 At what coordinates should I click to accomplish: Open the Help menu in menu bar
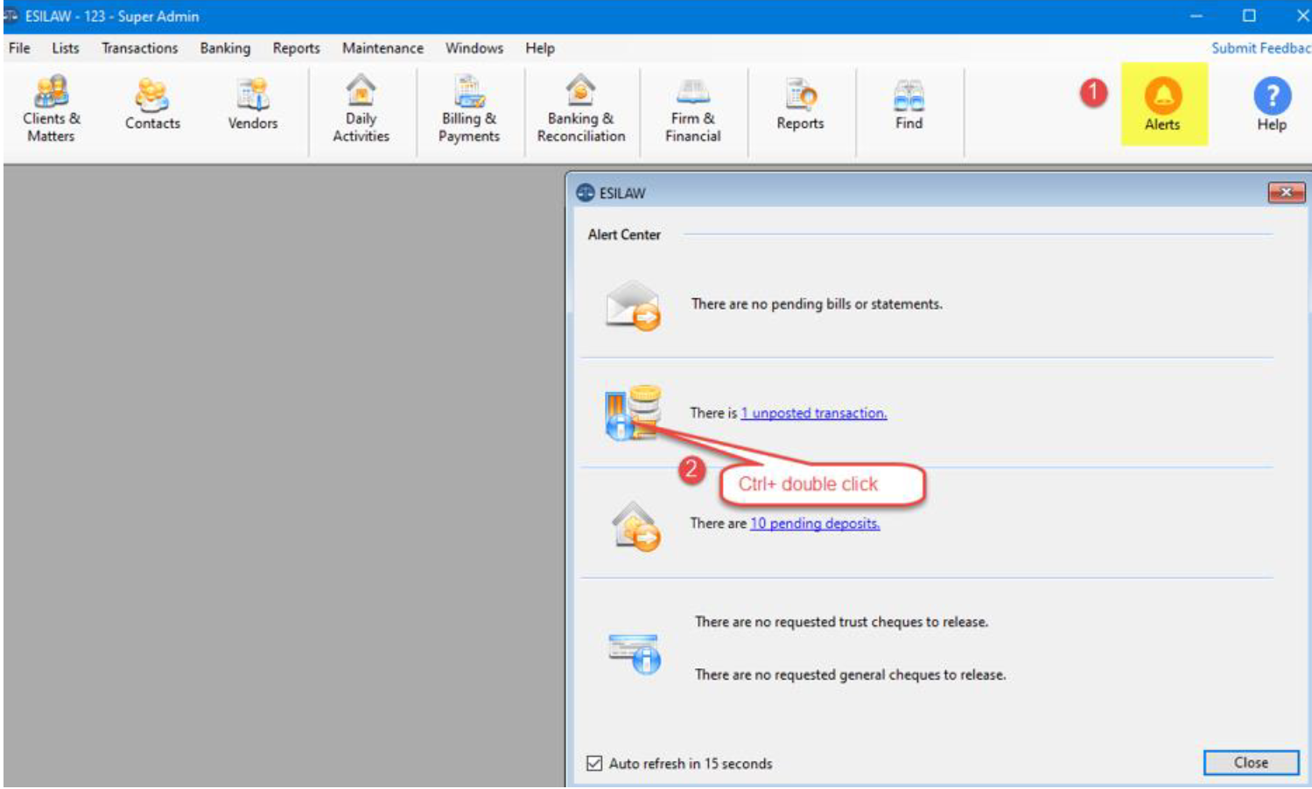pyautogui.click(x=540, y=48)
